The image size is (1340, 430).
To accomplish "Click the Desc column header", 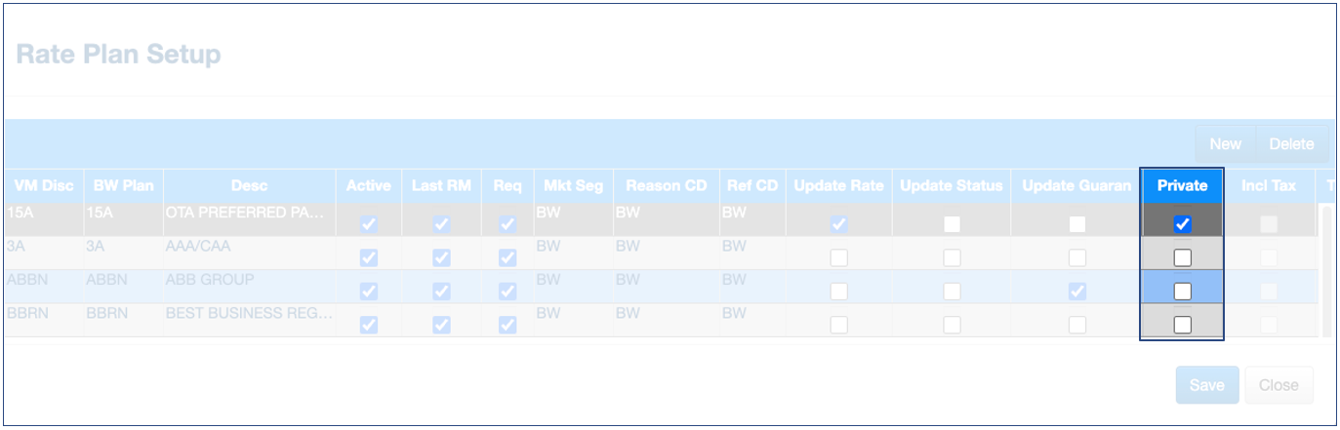I will [249, 185].
